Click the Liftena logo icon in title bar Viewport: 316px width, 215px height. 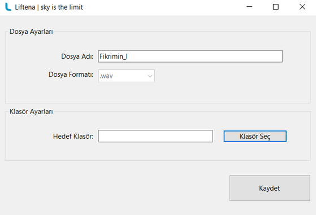click(8, 7)
